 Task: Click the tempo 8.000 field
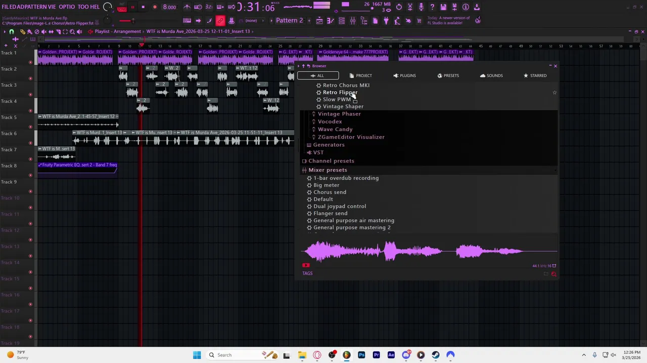[x=170, y=7]
